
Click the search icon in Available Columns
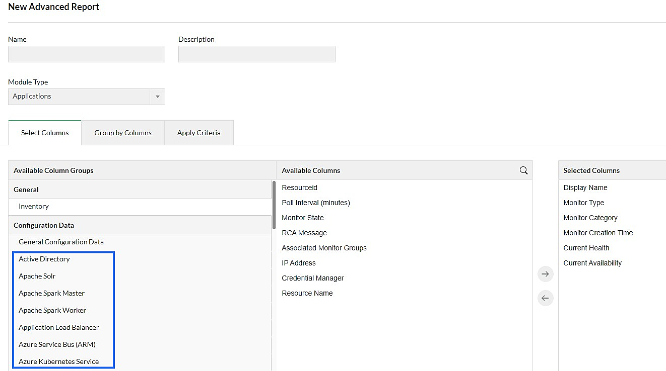pos(523,170)
